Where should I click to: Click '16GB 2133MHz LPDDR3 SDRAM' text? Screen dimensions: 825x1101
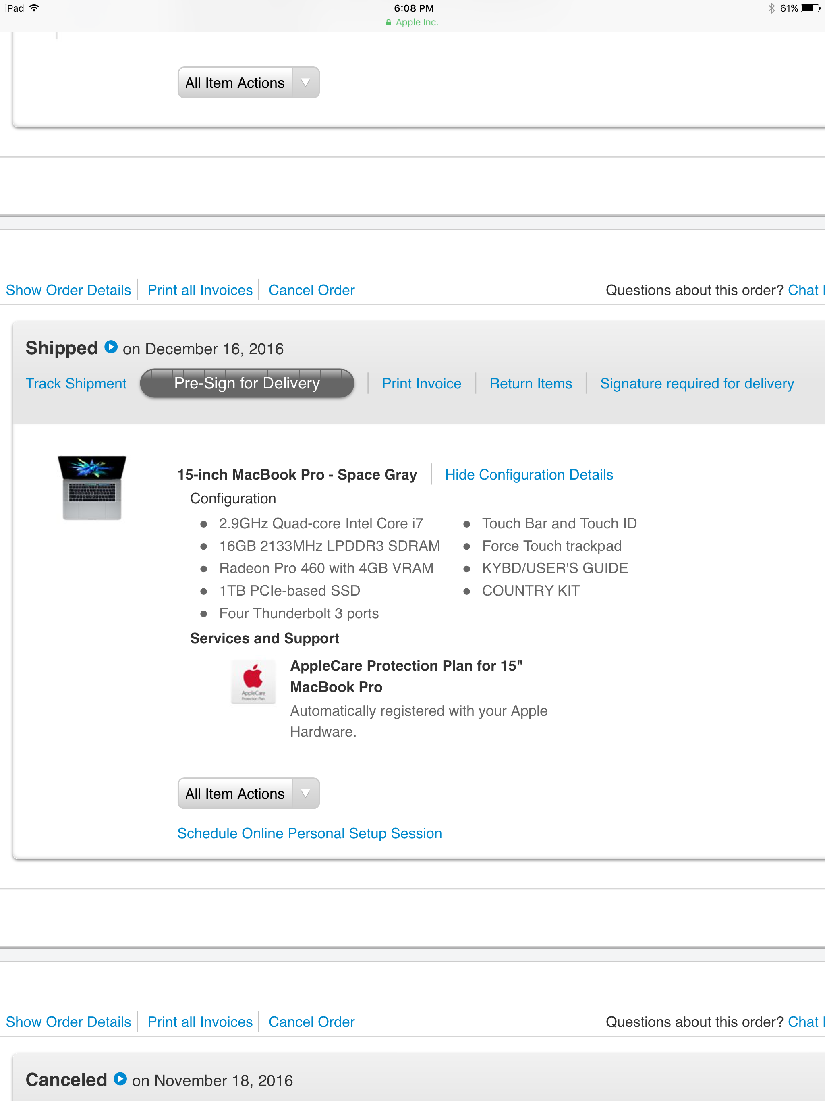click(330, 546)
